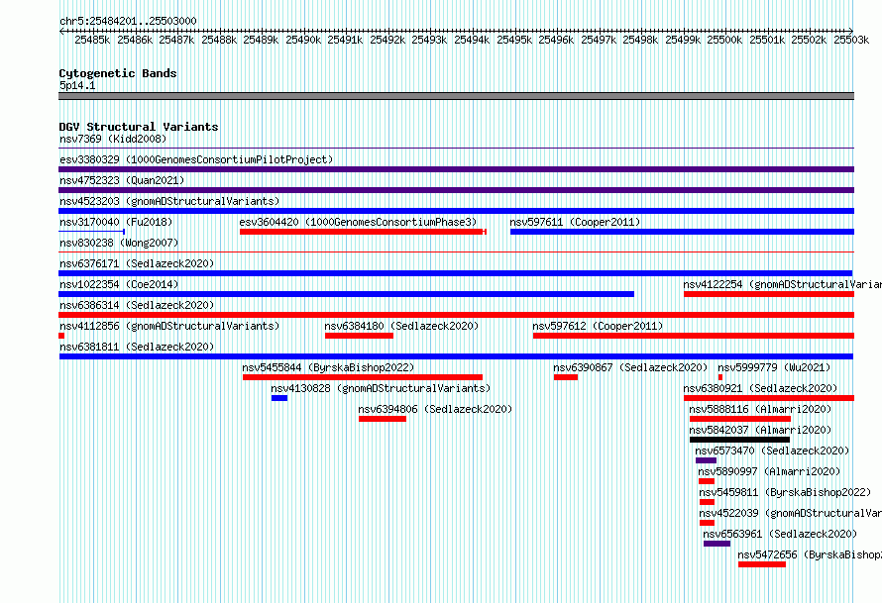
Task: Click the red nsv6390867 variant bar
Action: point(566,377)
